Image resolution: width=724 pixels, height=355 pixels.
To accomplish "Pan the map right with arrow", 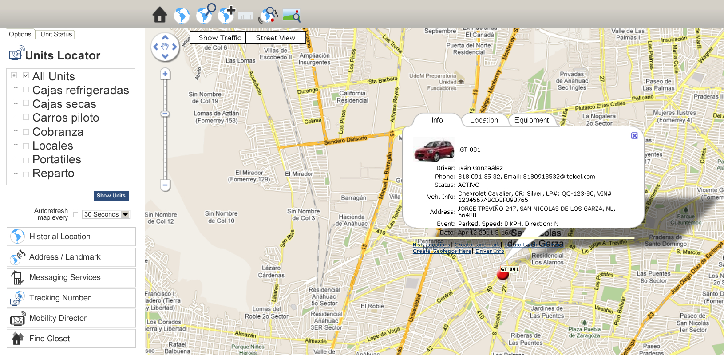I will [x=174, y=47].
